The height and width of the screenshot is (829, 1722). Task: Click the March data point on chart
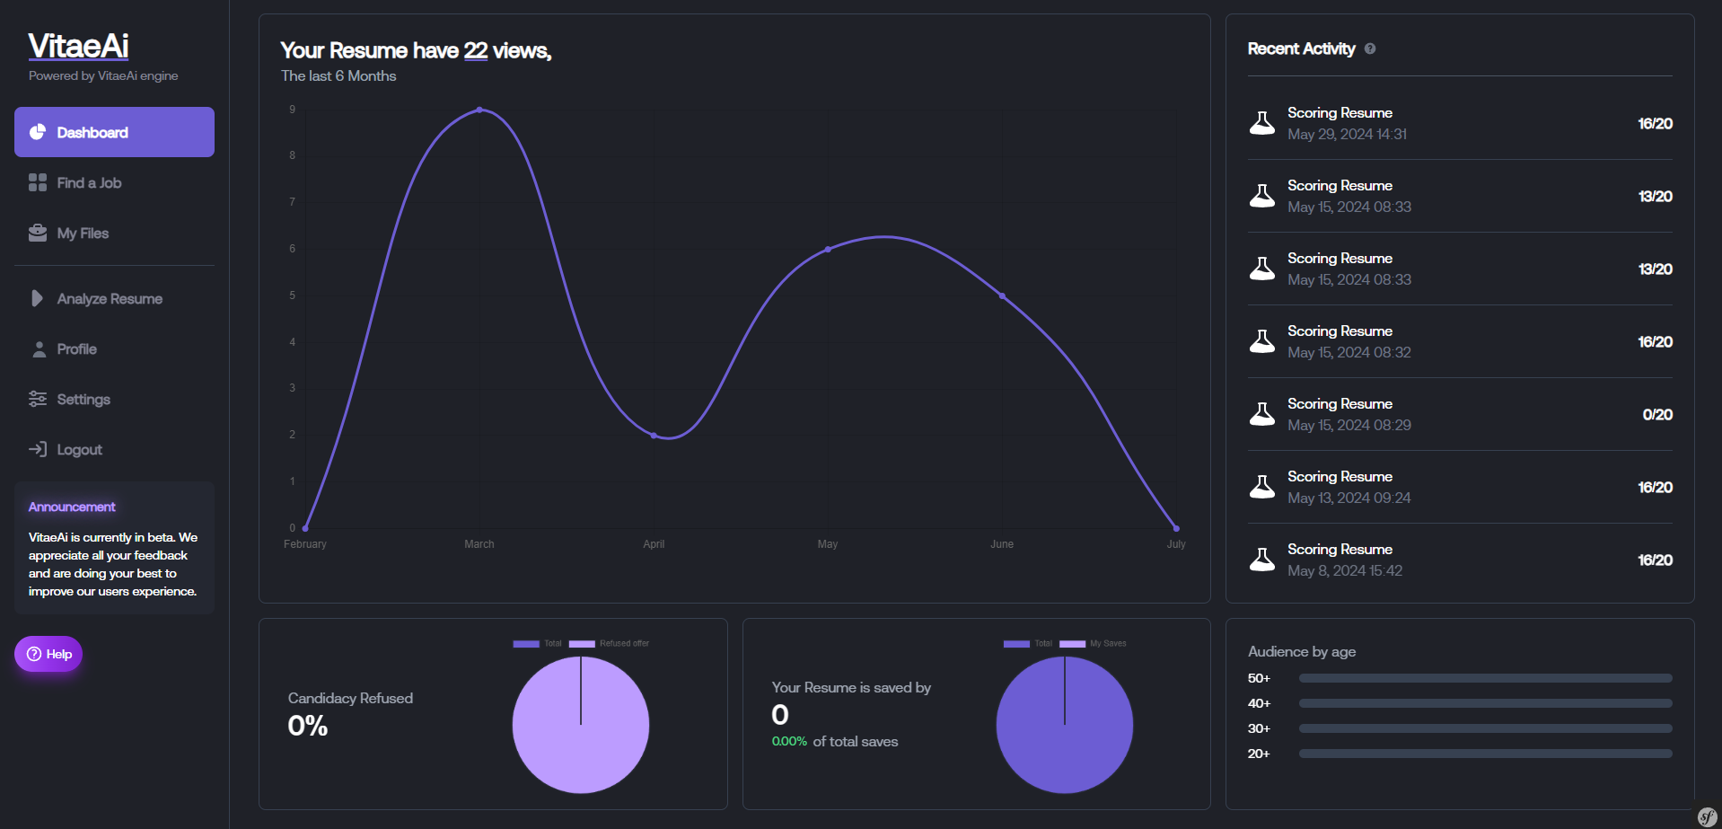click(x=479, y=110)
